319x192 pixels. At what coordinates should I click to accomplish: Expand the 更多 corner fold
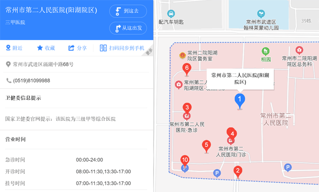[x=149, y=52]
